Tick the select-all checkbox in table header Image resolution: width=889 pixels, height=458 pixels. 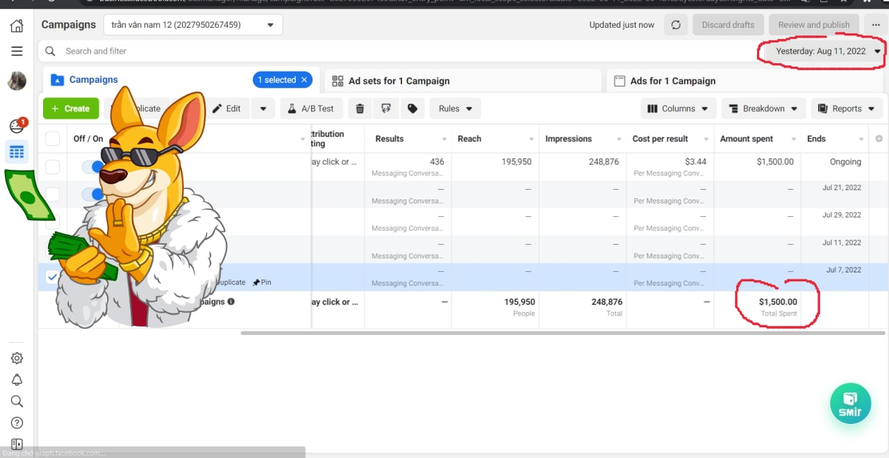point(53,139)
